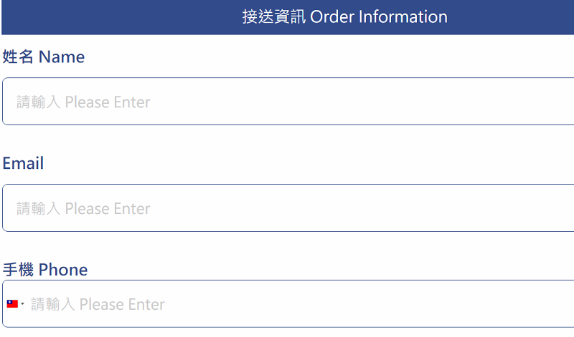Screen dimensions: 574x337
Task: Click the 請輸入 placeholder in Name field
Action: 39,102
